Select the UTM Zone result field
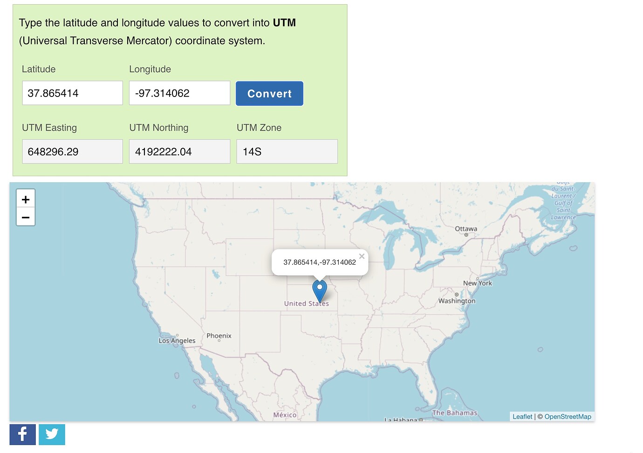Image resolution: width=643 pixels, height=453 pixels. tap(287, 151)
